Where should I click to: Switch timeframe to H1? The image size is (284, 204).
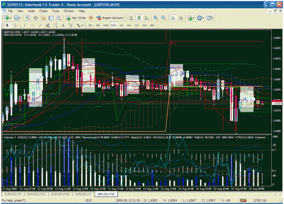click(x=121, y=25)
